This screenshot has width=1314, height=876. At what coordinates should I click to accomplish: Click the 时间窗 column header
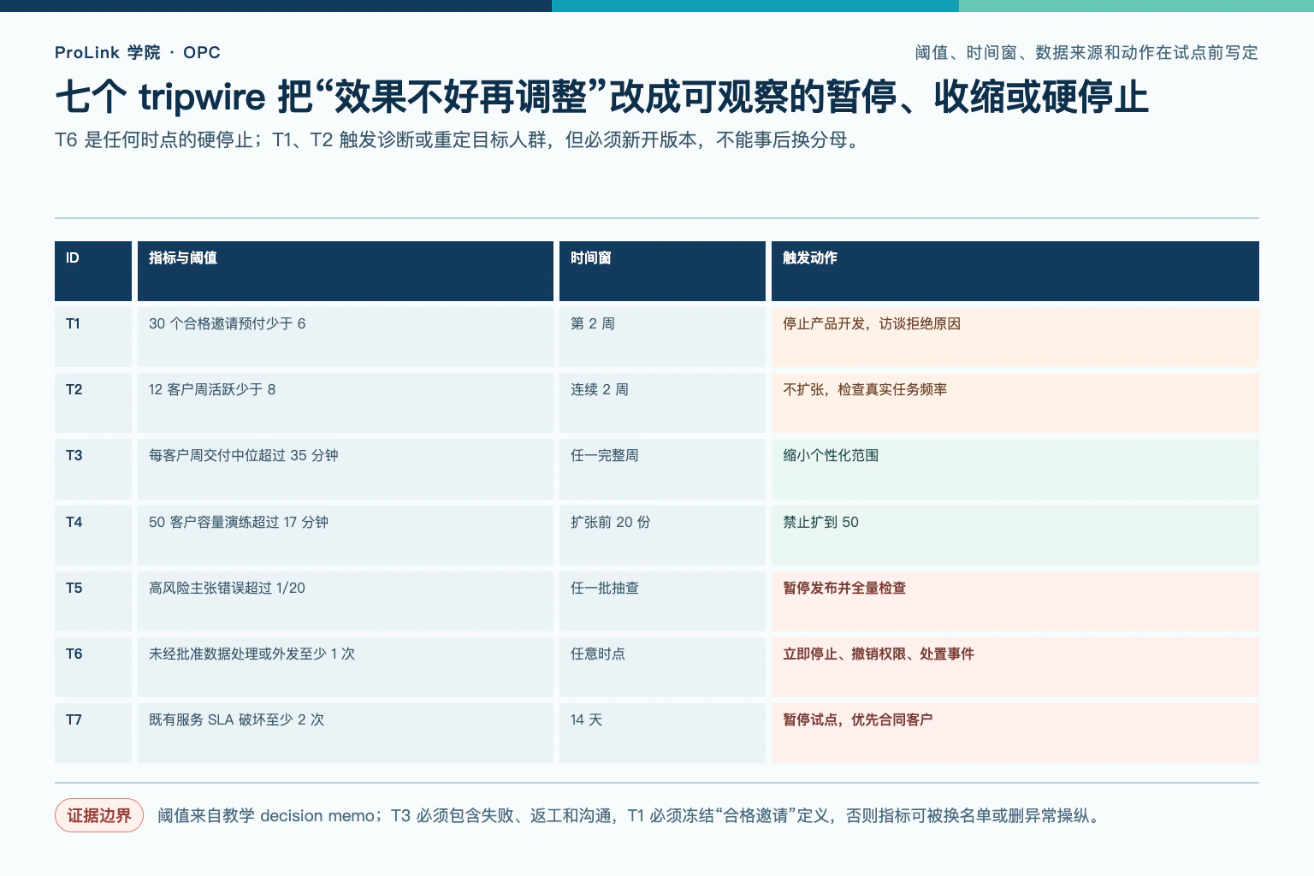pos(662,271)
